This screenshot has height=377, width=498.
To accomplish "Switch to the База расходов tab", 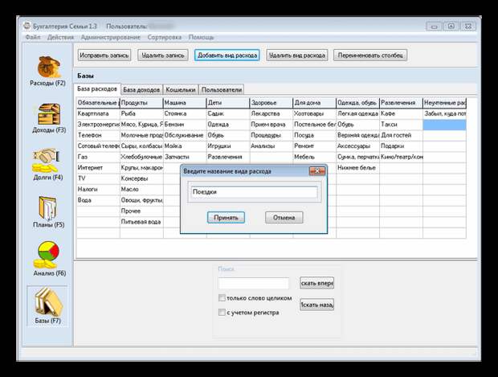I will click(x=97, y=89).
